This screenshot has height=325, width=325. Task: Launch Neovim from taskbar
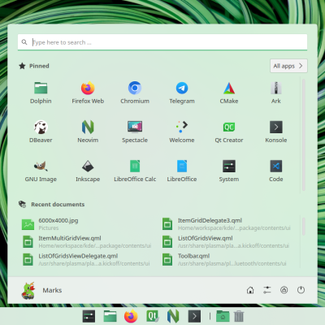[x=173, y=316]
